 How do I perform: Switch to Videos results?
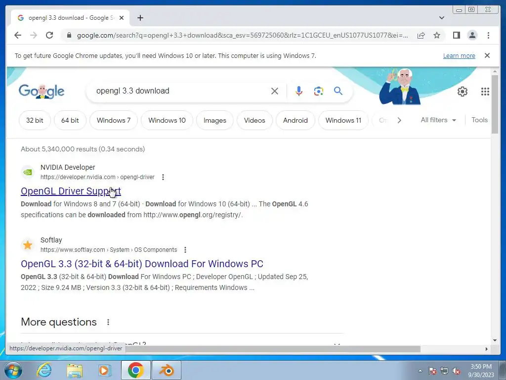pyautogui.click(x=254, y=120)
